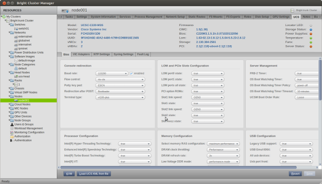Open the VIC Adapters sub-tab
The height and width of the screenshot is (184, 322).
pos(82,54)
